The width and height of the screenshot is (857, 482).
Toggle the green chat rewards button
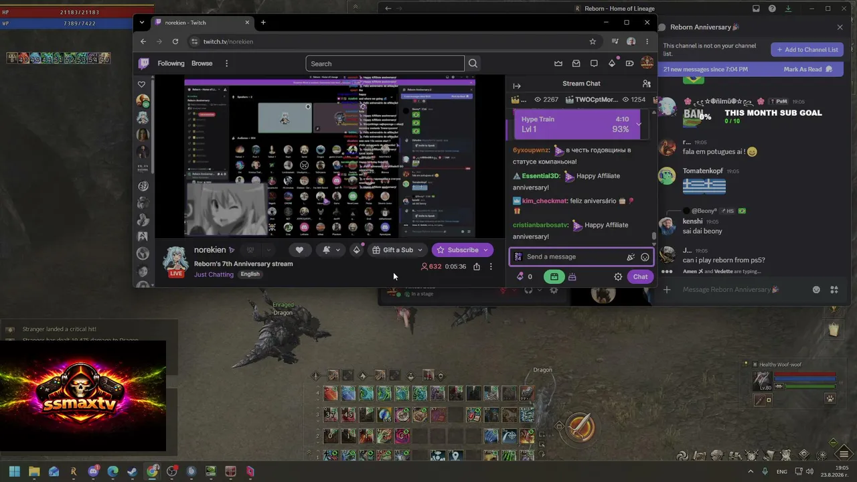pyautogui.click(x=554, y=276)
